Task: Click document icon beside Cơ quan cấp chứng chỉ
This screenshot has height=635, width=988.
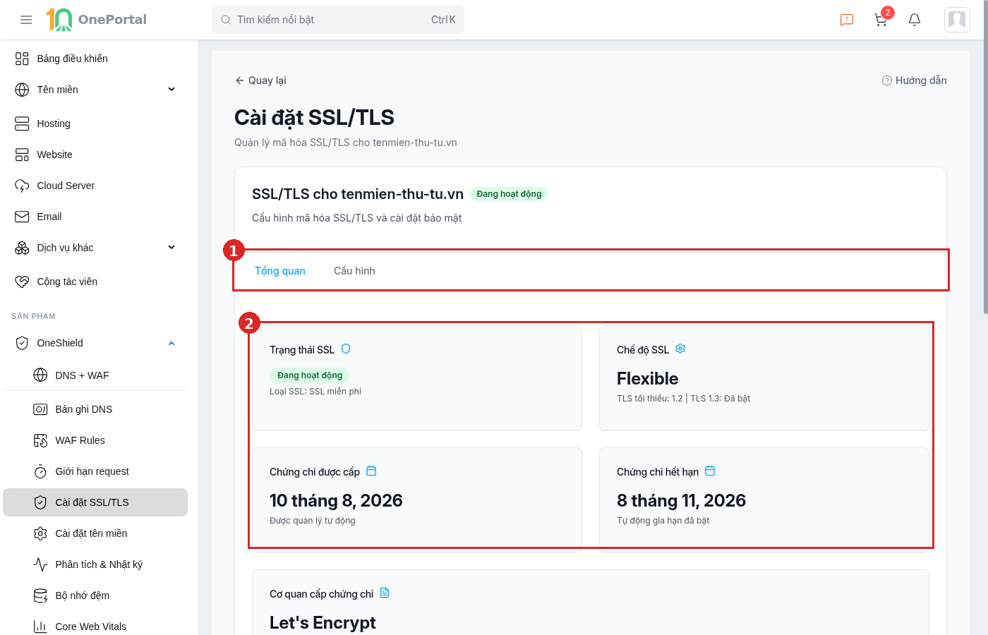Action: pyautogui.click(x=385, y=593)
